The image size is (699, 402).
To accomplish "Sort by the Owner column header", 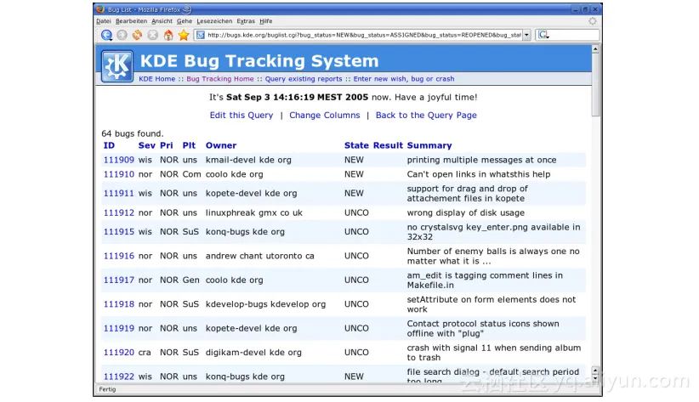I will (220, 145).
